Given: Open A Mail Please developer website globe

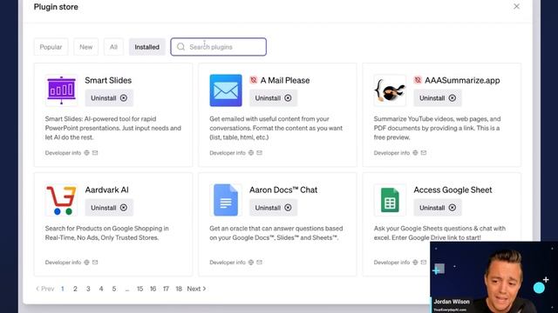Looking at the screenshot, I should 251,153.
